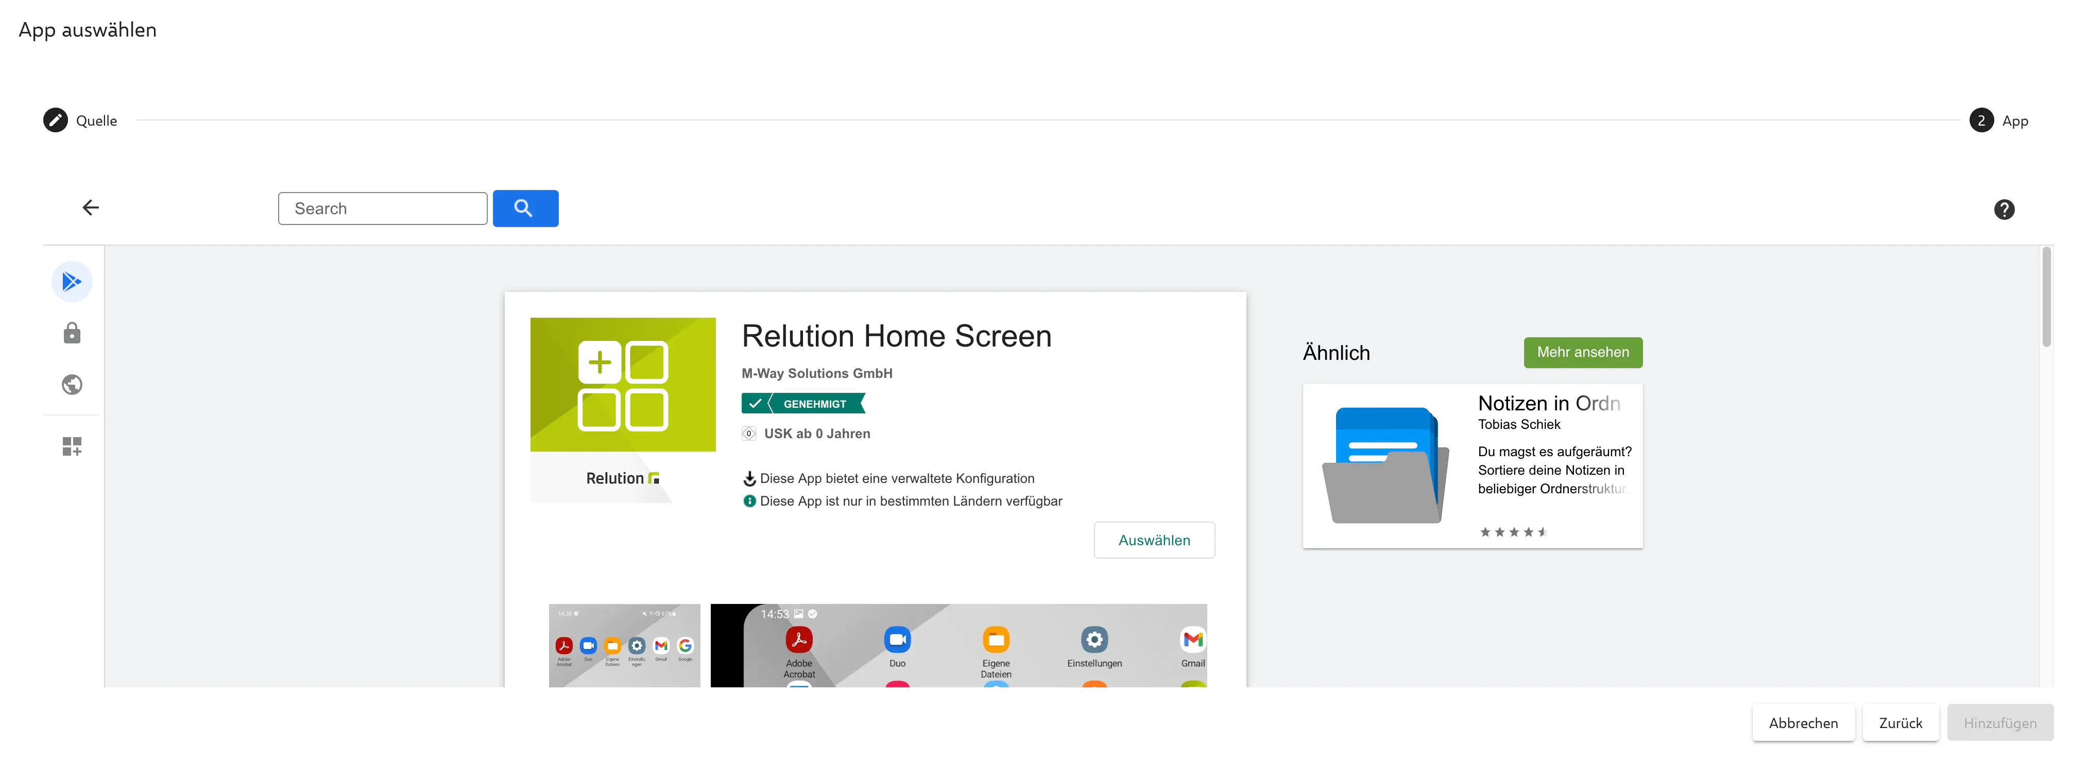Open the small phone screenshot thumbnail
The height and width of the screenshot is (762, 2087).
[x=624, y=646]
